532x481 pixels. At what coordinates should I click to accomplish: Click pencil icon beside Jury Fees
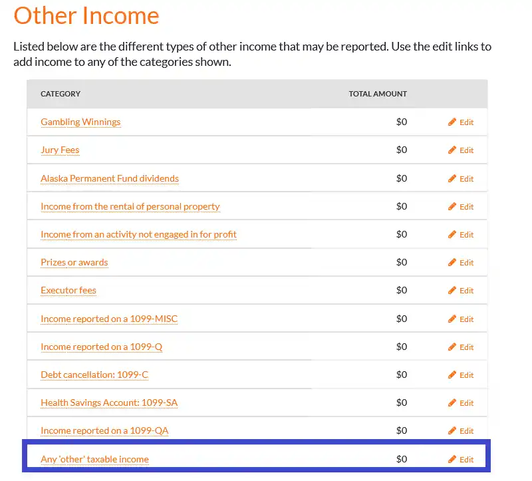point(452,150)
